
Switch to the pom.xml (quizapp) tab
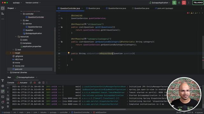click(x=164, y=8)
